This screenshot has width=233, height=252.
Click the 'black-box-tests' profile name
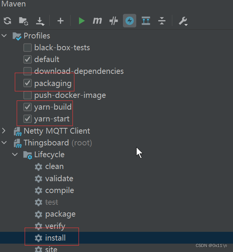(x=62, y=48)
